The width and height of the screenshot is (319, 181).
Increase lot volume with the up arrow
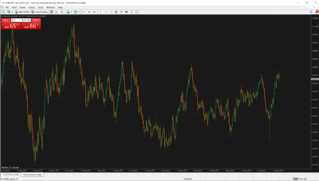[x=29, y=20]
